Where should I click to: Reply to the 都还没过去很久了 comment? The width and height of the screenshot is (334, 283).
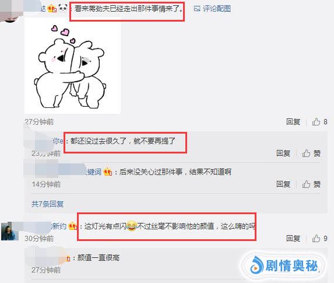coord(283,153)
